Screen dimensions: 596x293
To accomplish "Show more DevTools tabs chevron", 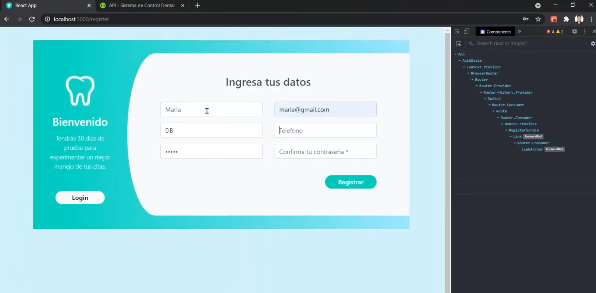I will pyautogui.click(x=519, y=32).
